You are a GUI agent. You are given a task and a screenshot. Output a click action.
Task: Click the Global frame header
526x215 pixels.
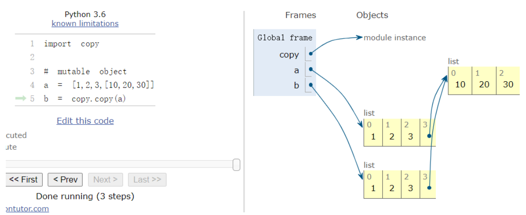coord(285,38)
